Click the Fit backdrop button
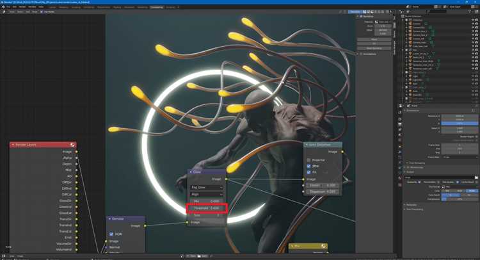The width and height of the screenshot is (480, 260). coord(374,44)
